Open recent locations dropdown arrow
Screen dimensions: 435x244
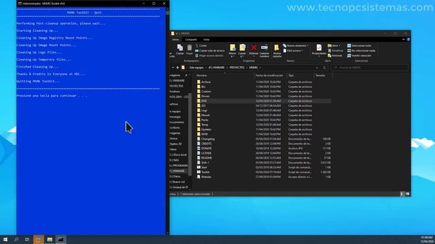(x=173, y=68)
